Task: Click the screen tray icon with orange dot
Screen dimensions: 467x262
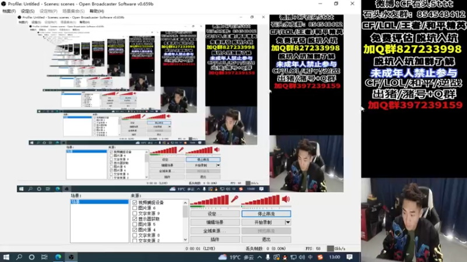Action: point(276,257)
